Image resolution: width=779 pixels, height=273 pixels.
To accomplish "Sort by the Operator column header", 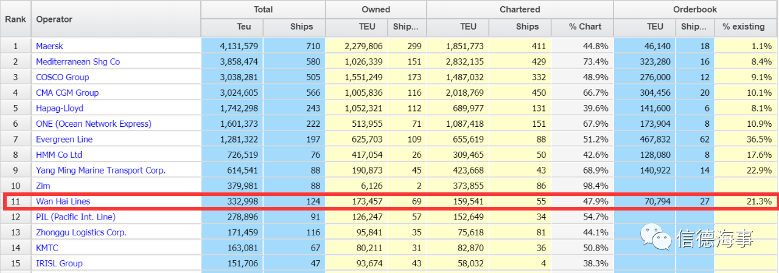I will coord(116,19).
